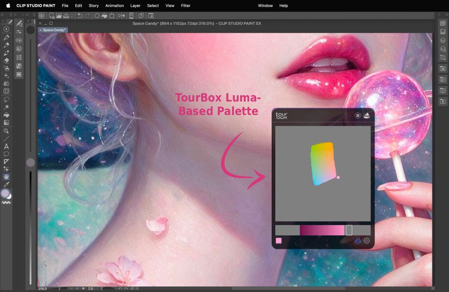This screenshot has height=292, width=449.
Task: Click the Scale/Rotate transform icon
Action: point(112,15)
